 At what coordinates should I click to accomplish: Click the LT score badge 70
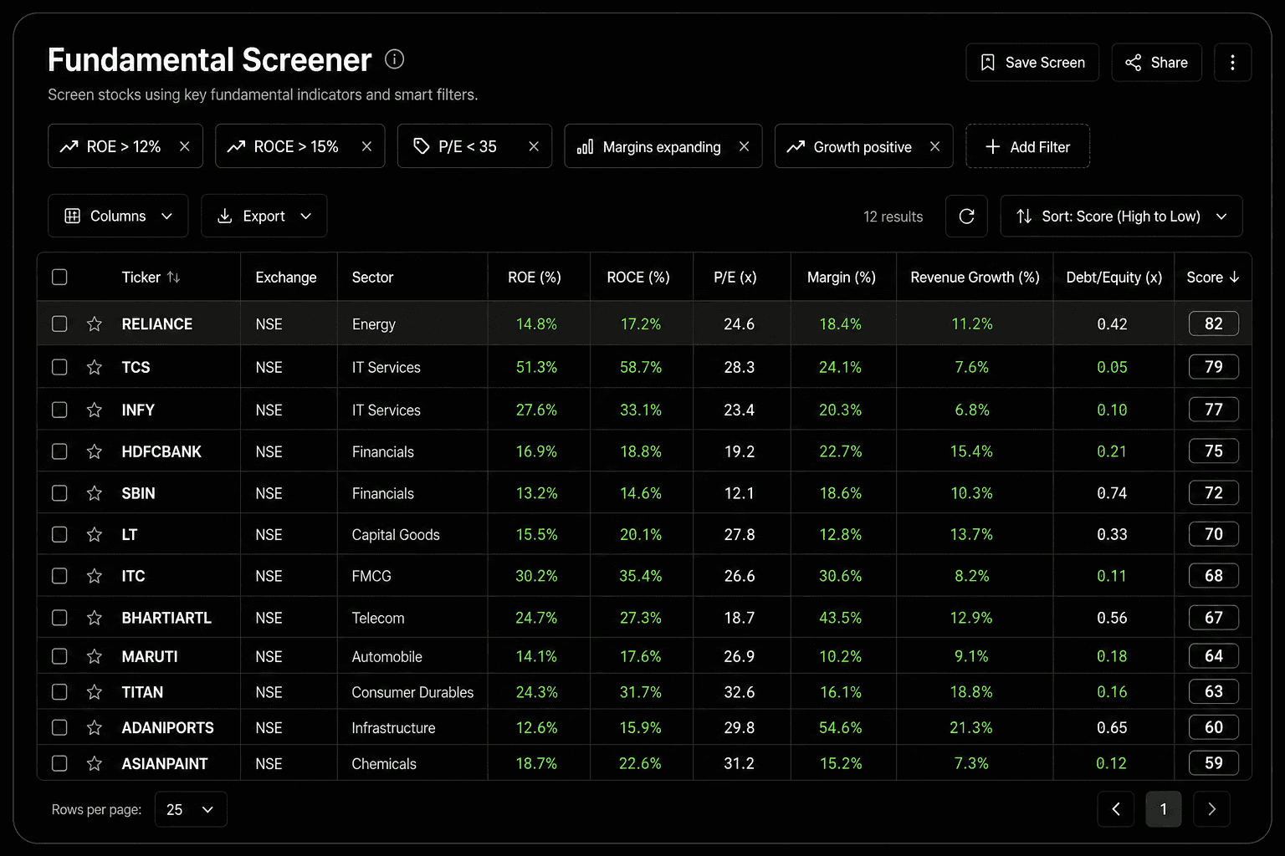[1214, 534]
